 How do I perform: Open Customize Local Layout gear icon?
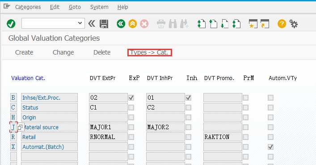(x=293, y=24)
